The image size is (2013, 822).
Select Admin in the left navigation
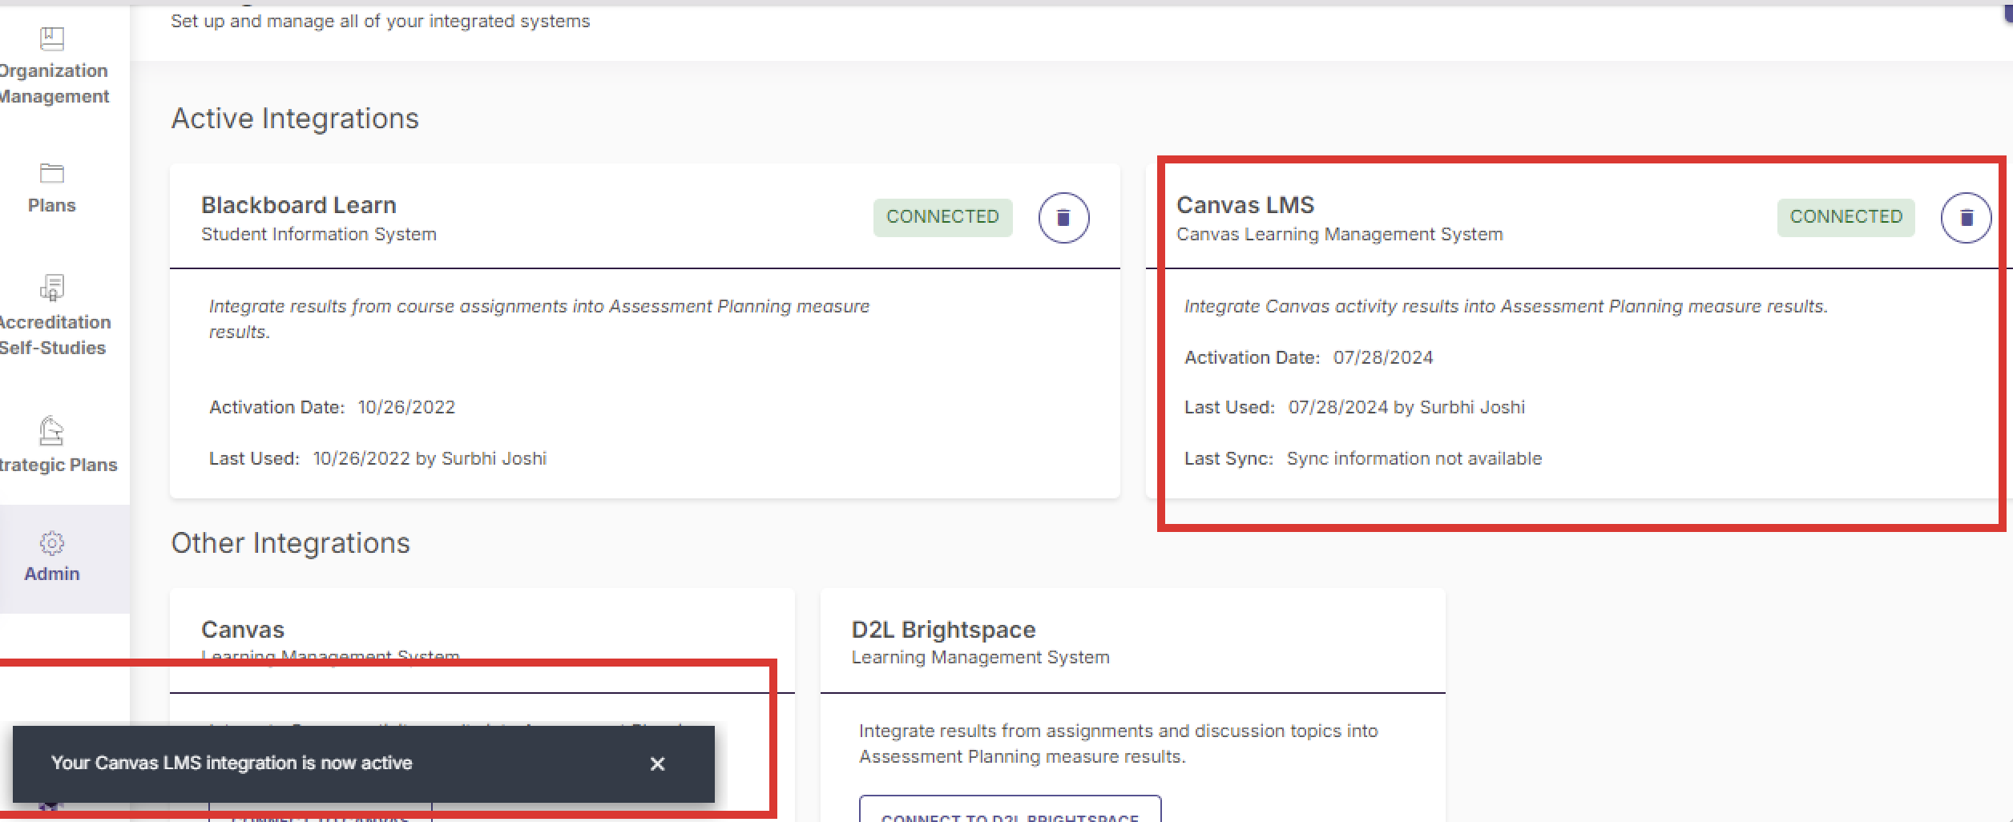click(x=51, y=574)
